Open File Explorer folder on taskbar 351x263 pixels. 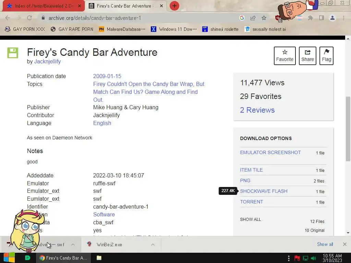pos(99,258)
